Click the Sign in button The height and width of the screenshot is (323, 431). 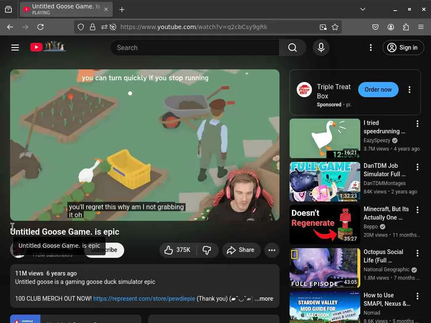403,48
